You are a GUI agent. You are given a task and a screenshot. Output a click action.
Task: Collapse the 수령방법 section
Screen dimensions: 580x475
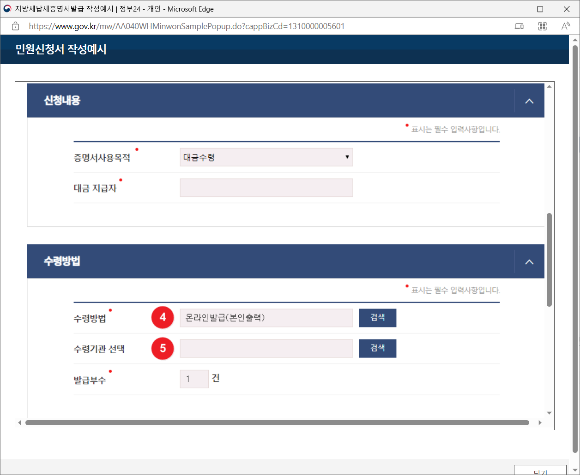pos(529,261)
